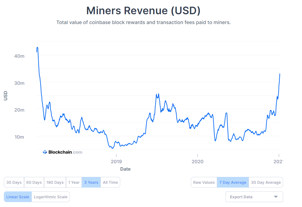
Task: Select the 60 Days time range
Action: [x=34, y=182]
